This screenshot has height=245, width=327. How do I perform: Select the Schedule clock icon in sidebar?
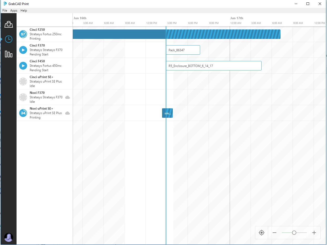pos(9,39)
